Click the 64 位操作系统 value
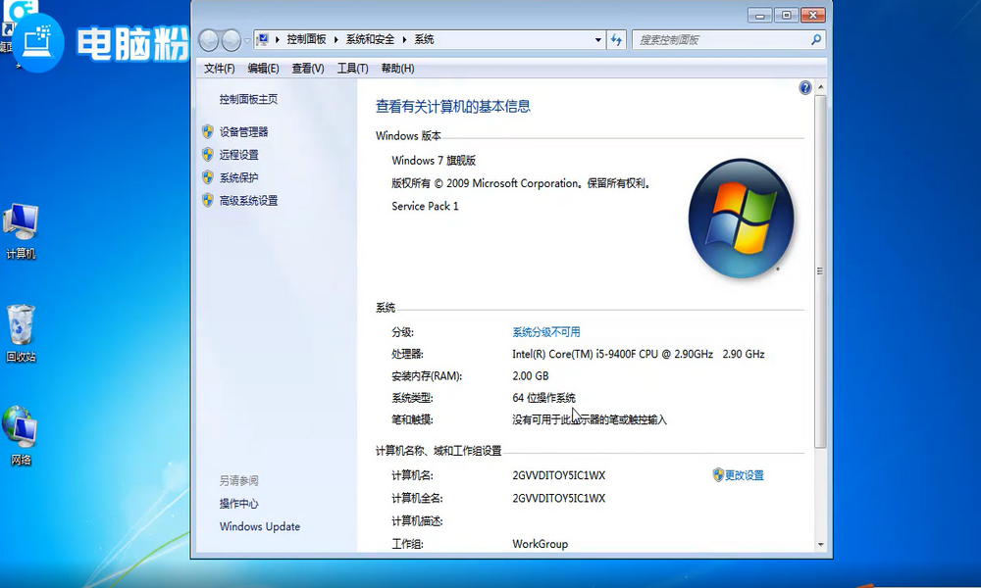This screenshot has height=588, width=981. tap(543, 398)
